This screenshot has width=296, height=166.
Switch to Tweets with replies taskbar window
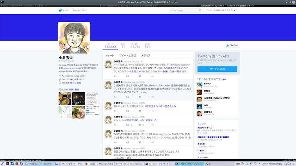[x=129, y=164]
